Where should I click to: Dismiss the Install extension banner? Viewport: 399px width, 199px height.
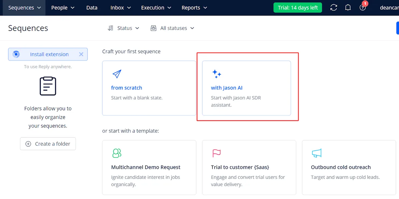tap(81, 54)
